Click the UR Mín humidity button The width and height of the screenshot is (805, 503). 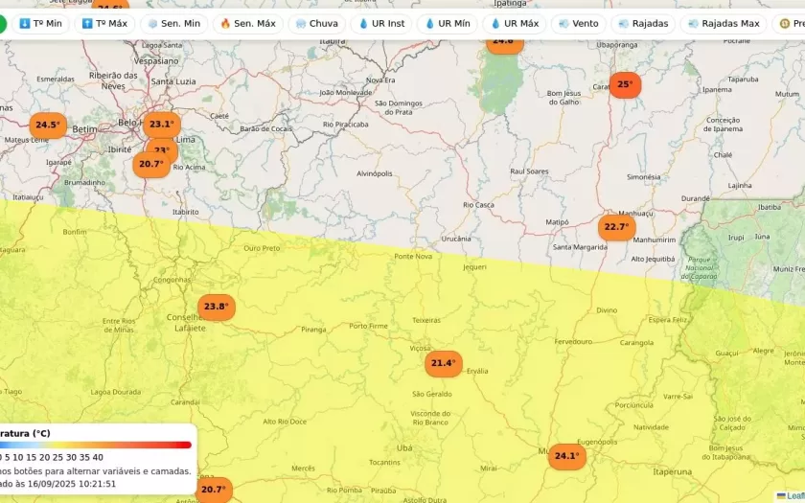pyautogui.click(x=448, y=24)
